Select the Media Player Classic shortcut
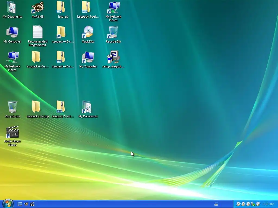 (12, 136)
